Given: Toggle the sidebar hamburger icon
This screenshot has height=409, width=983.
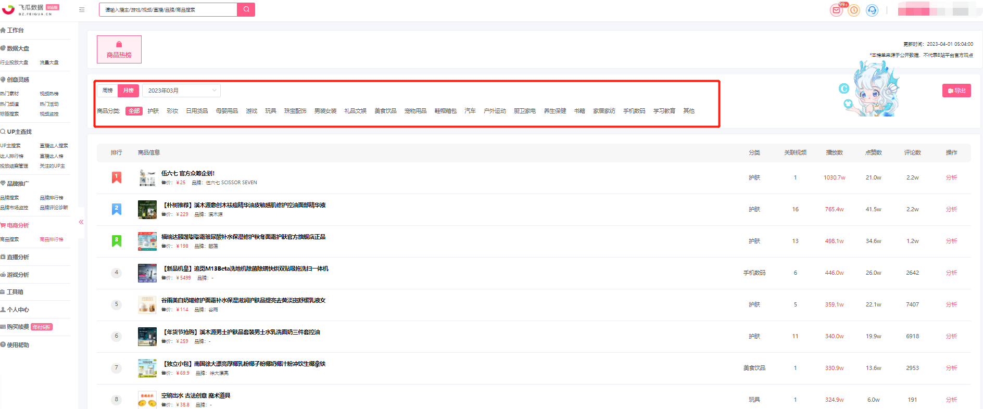Looking at the screenshot, I should point(82,9).
